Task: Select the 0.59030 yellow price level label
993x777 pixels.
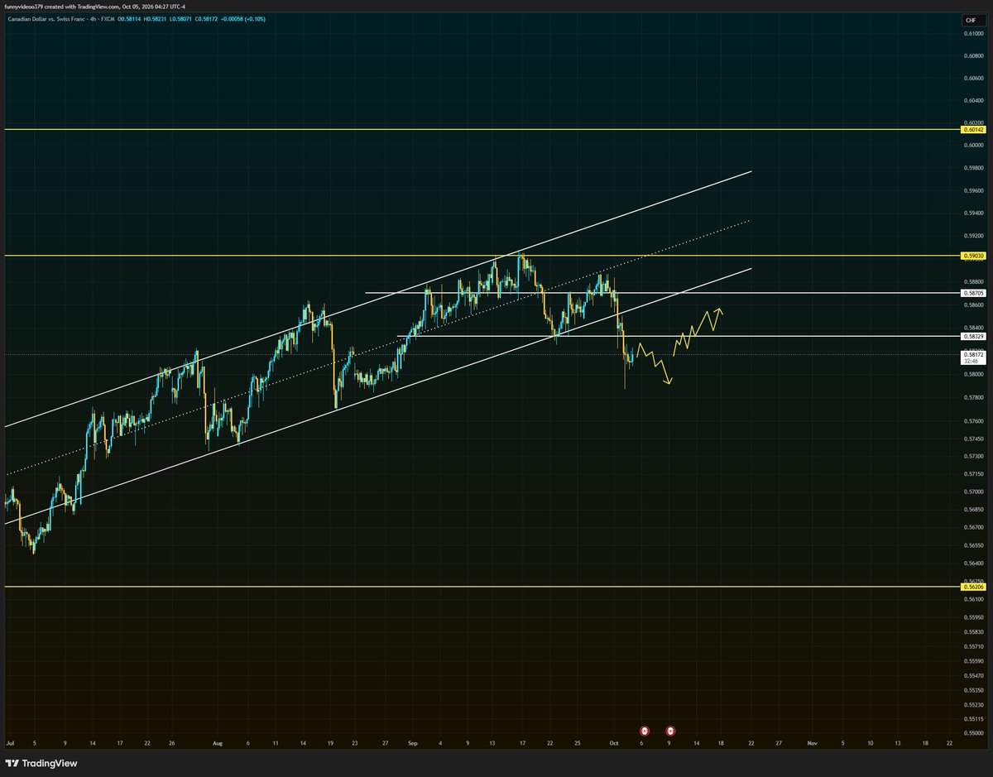Action: (973, 257)
